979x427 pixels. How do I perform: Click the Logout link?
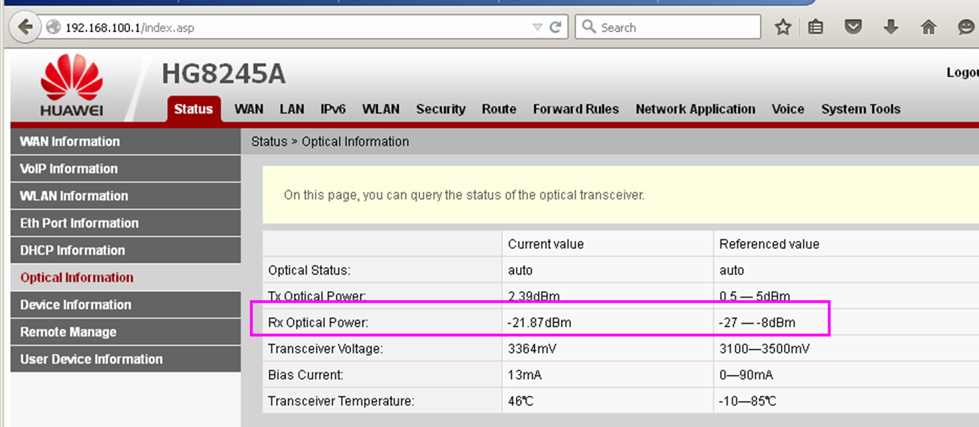(x=962, y=72)
